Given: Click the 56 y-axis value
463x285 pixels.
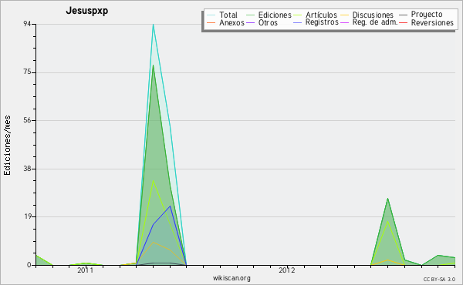Looking at the screenshot, I should point(28,120).
